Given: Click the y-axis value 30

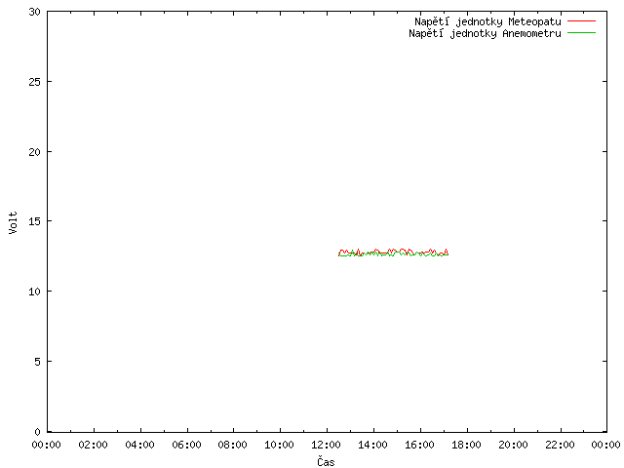Looking at the screenshot, I should coord(35,12).
